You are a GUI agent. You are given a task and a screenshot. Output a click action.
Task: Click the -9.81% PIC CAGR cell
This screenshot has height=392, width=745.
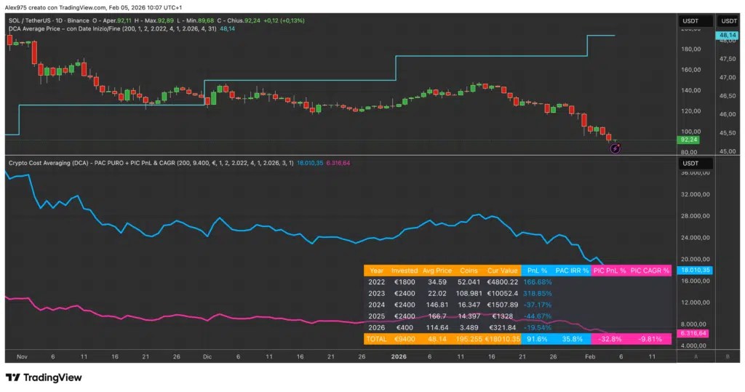pos(650,339)
